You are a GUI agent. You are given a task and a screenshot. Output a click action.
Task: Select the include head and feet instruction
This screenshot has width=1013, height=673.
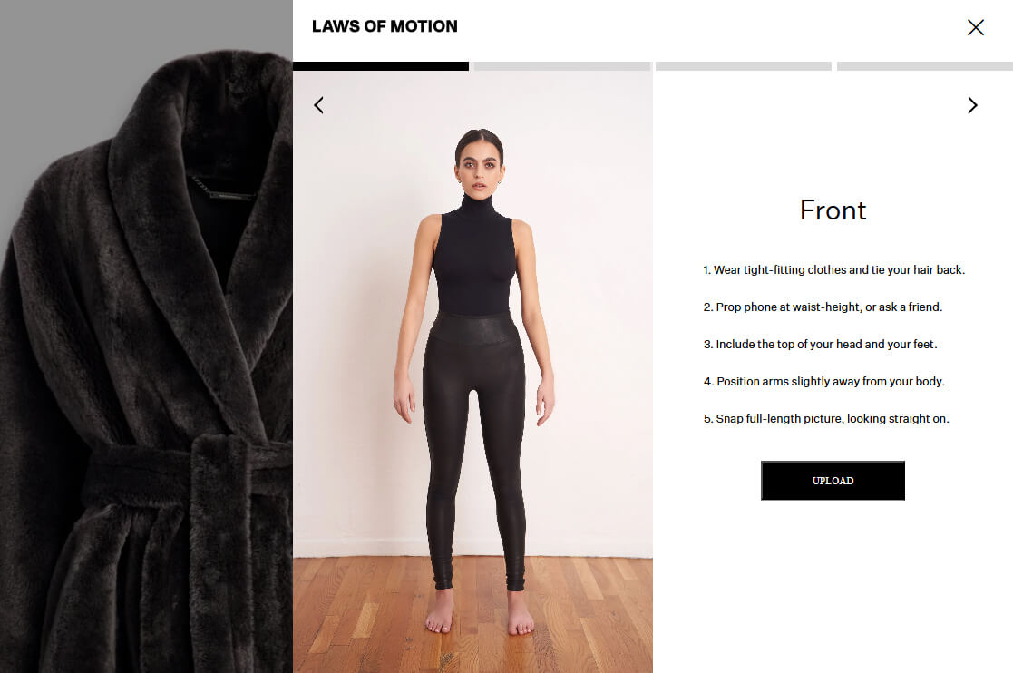(x=820, y=345)
